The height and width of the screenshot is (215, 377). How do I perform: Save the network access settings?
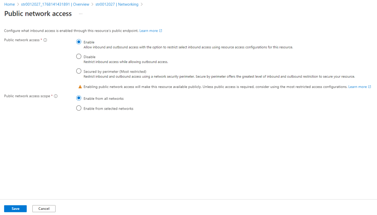[x=15, y=209]
